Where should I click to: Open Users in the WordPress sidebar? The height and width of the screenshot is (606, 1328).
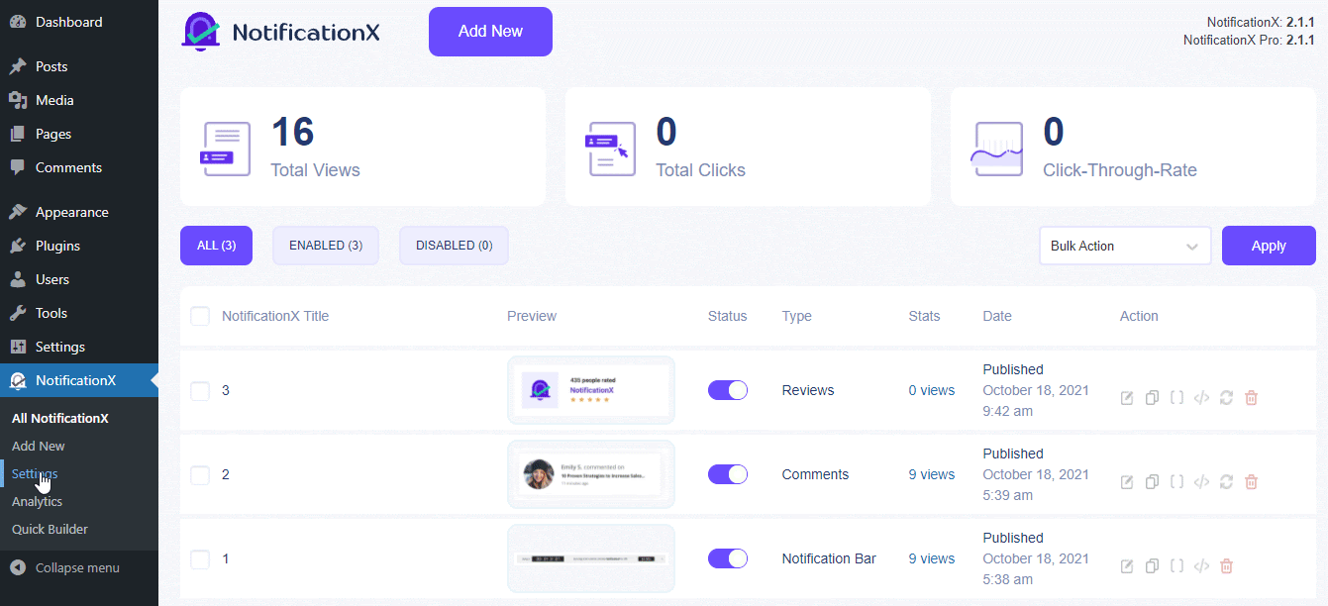tap(79, 279)
